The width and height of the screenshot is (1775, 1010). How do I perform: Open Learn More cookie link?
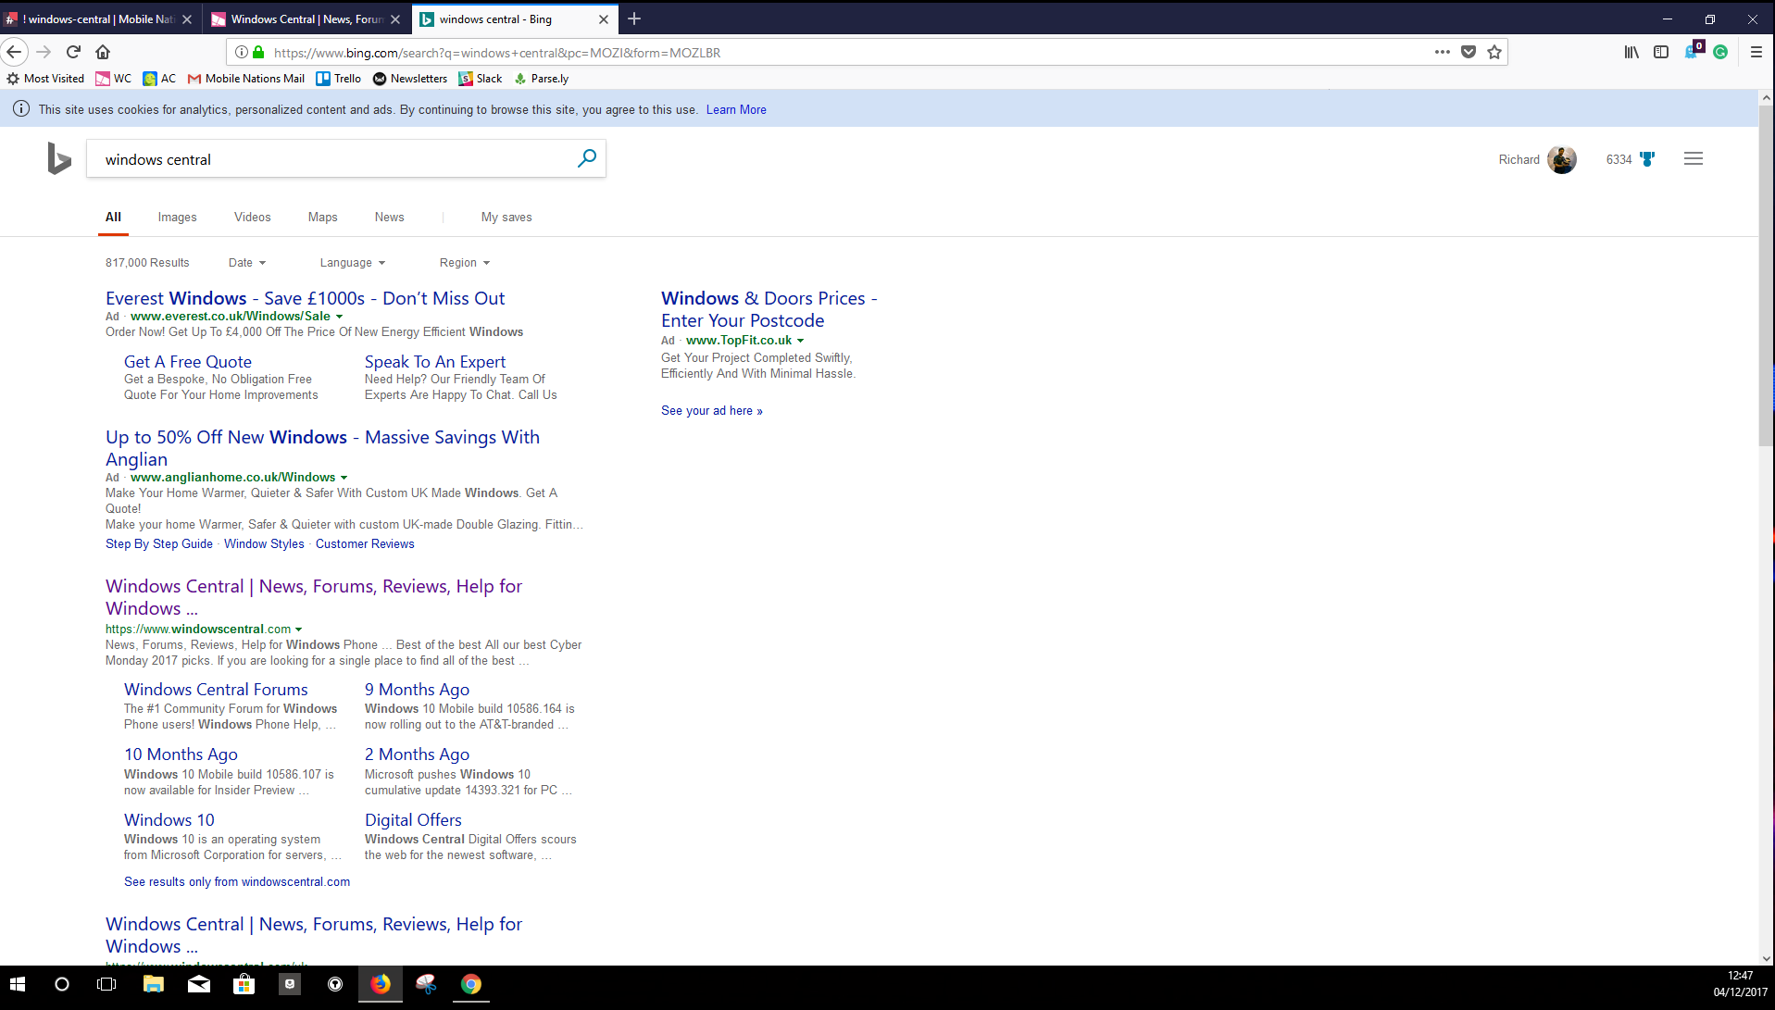point(736,109)
